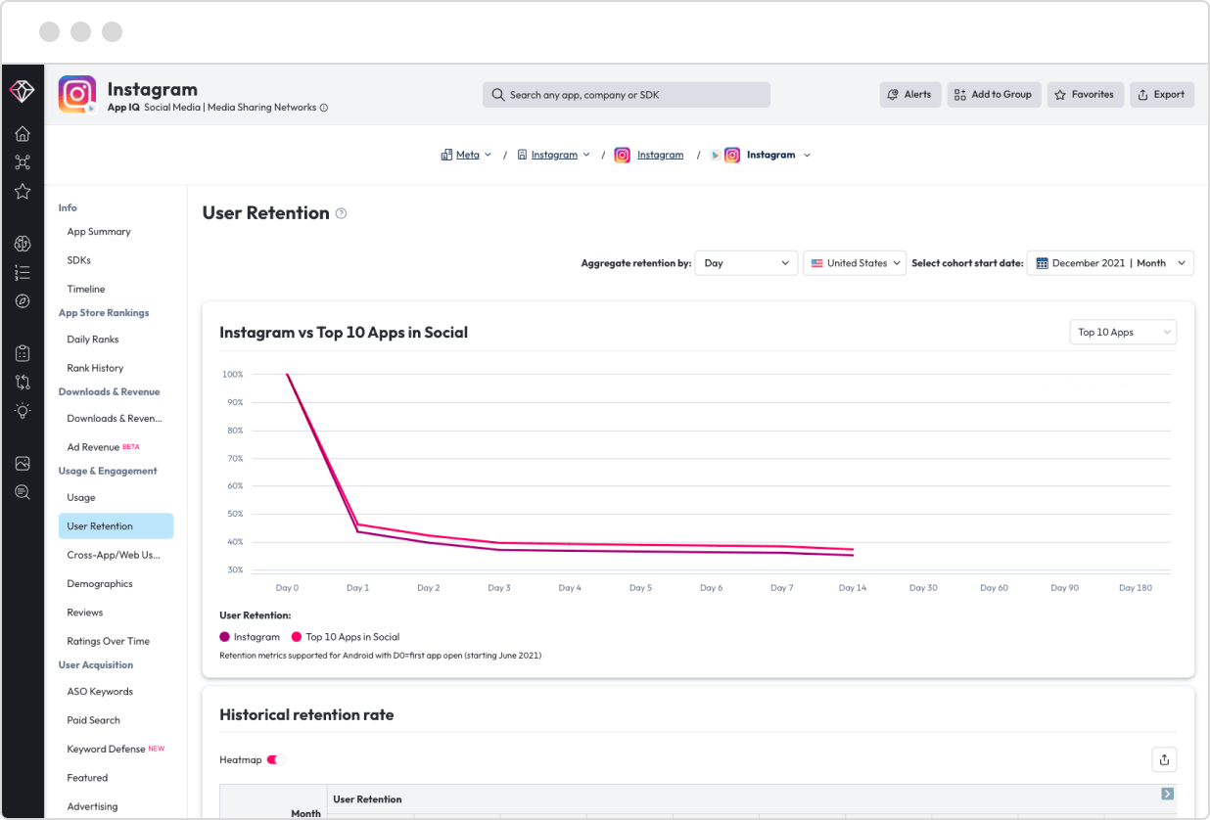
Task: Expand the Meta breadcrumb chevron
Action: (x=488, y=155)
